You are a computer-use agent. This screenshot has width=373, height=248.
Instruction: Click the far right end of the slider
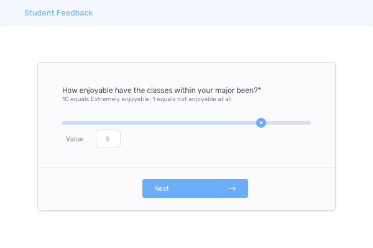(309, 123)
